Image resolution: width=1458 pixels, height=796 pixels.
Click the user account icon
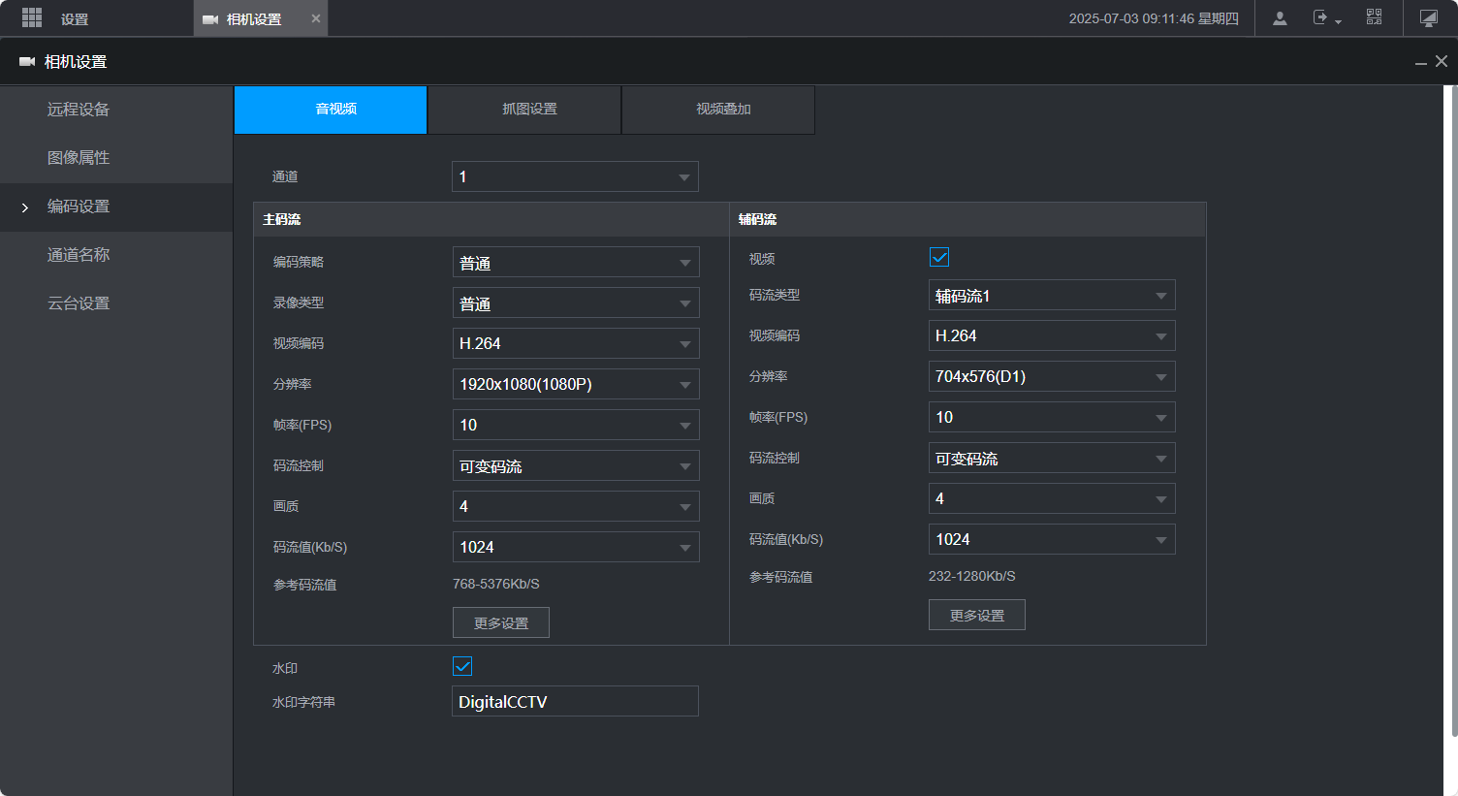coord(1280,18)
